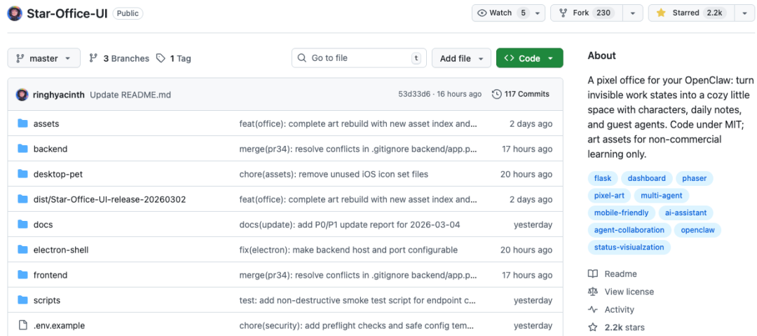Select the multi-agent topic tag
The height and width of the screenshot is (336, 757).
(x=662, y=196)
